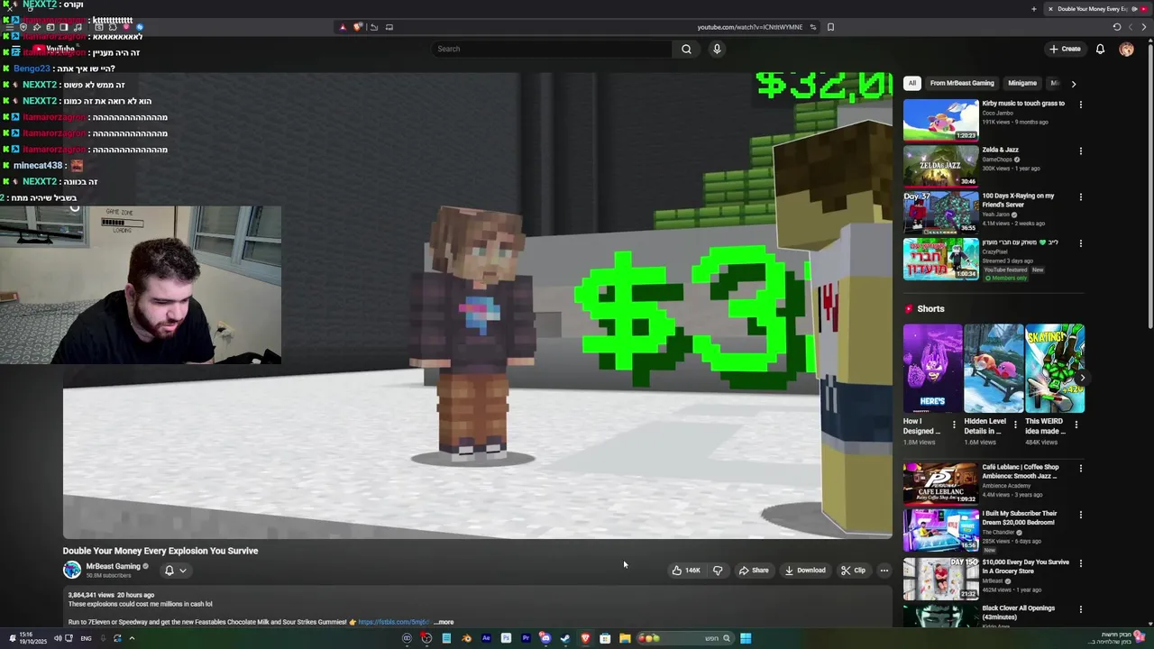The image size is (1154, 649).
Task: Open the Create menu button
Action: pos(1065,49)
